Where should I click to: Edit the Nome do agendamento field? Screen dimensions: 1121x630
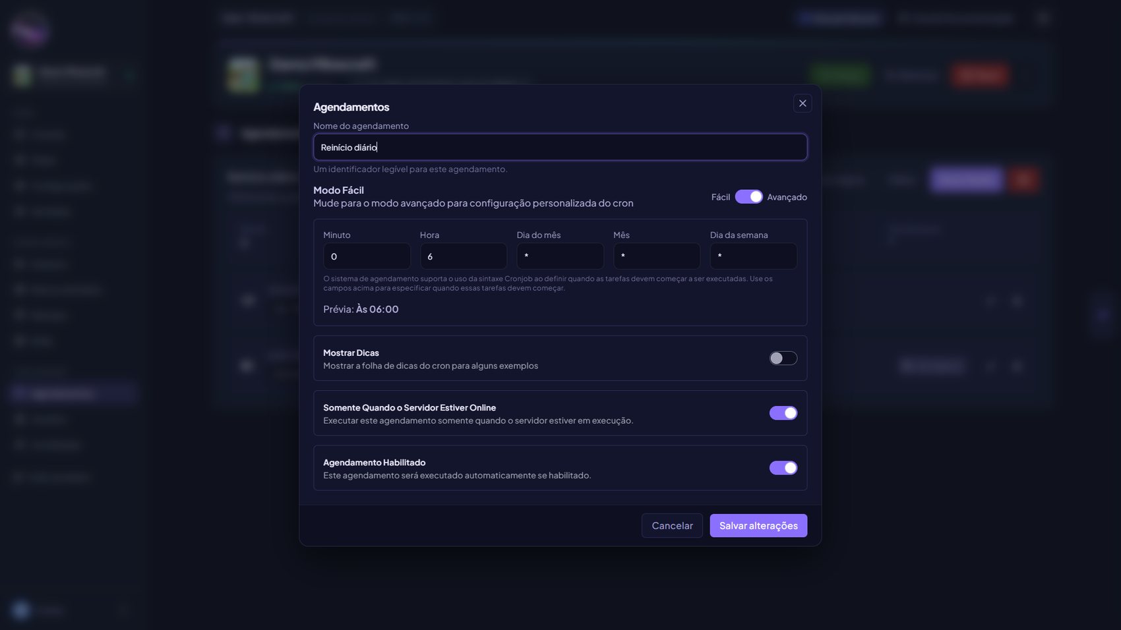[x=560, y=147]
